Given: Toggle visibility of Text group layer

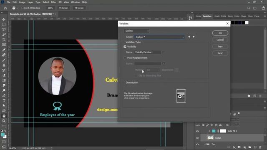Looking at the screenshot, I should click(197, 145).
